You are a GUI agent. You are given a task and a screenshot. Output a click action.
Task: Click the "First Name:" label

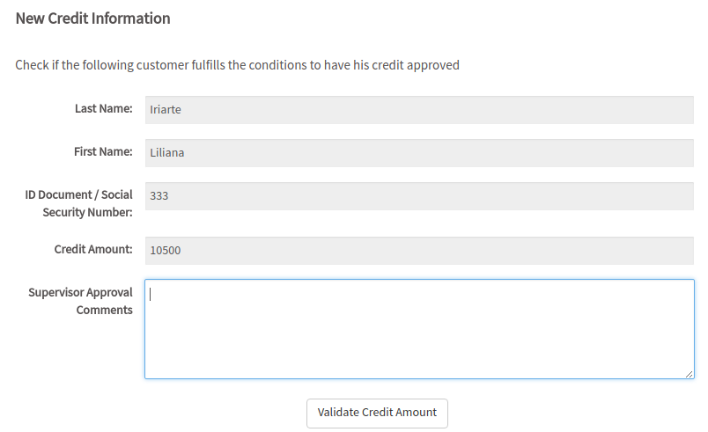(x=103, y=151)
